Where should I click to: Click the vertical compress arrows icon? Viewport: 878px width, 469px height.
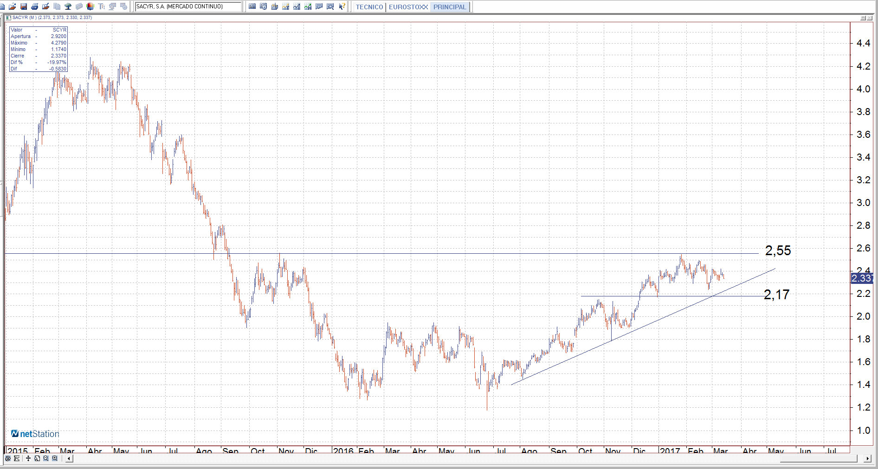(28, 458)
